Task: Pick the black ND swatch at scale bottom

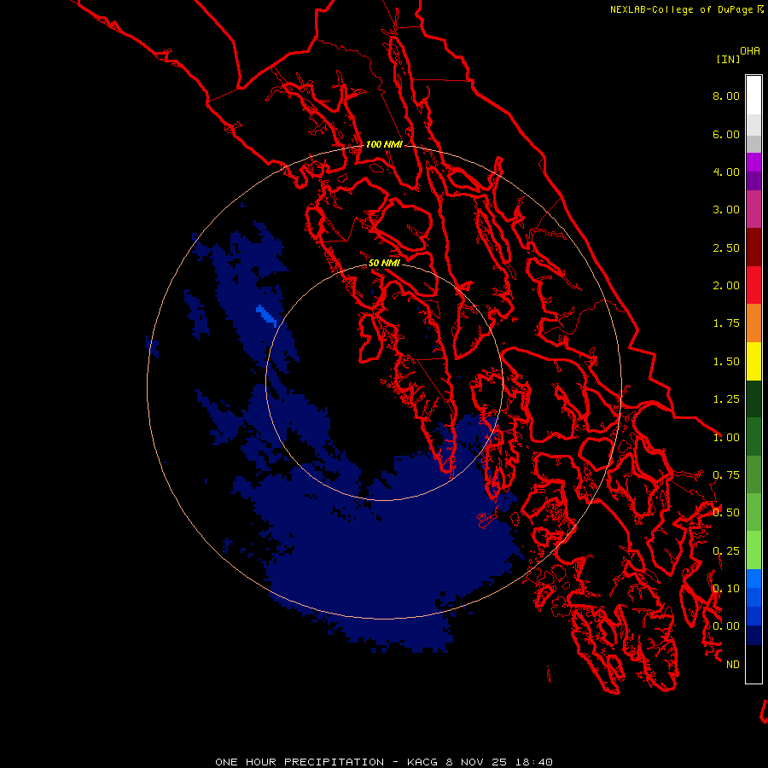Action: [753, 664]
